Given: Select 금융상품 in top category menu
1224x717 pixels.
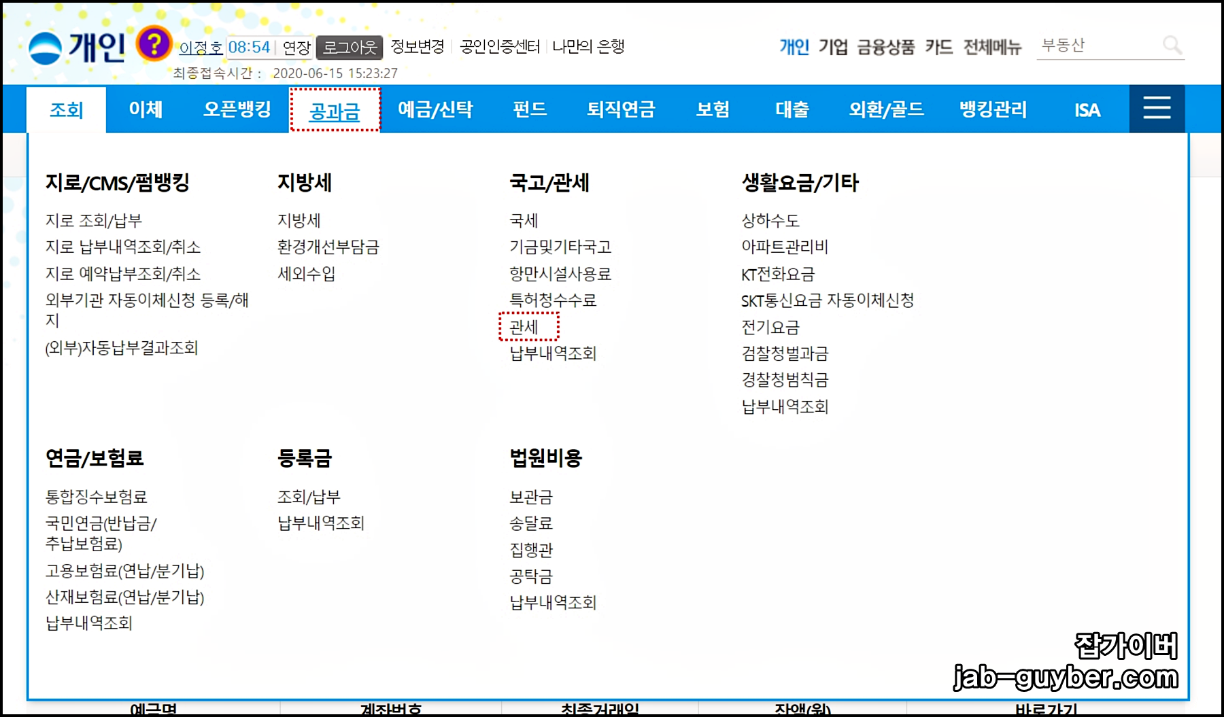Looking at the screenshot, I should 885,46.
